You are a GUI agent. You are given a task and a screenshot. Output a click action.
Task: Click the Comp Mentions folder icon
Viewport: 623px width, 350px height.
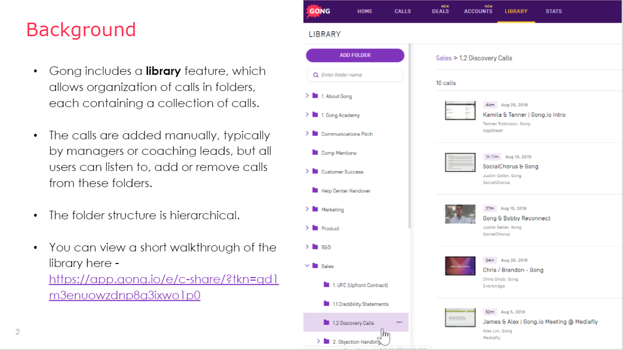[x=316, y=152]
